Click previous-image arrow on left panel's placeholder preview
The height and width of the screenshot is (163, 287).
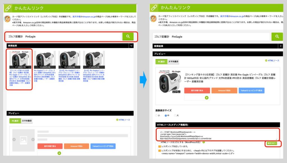(14, 139)
